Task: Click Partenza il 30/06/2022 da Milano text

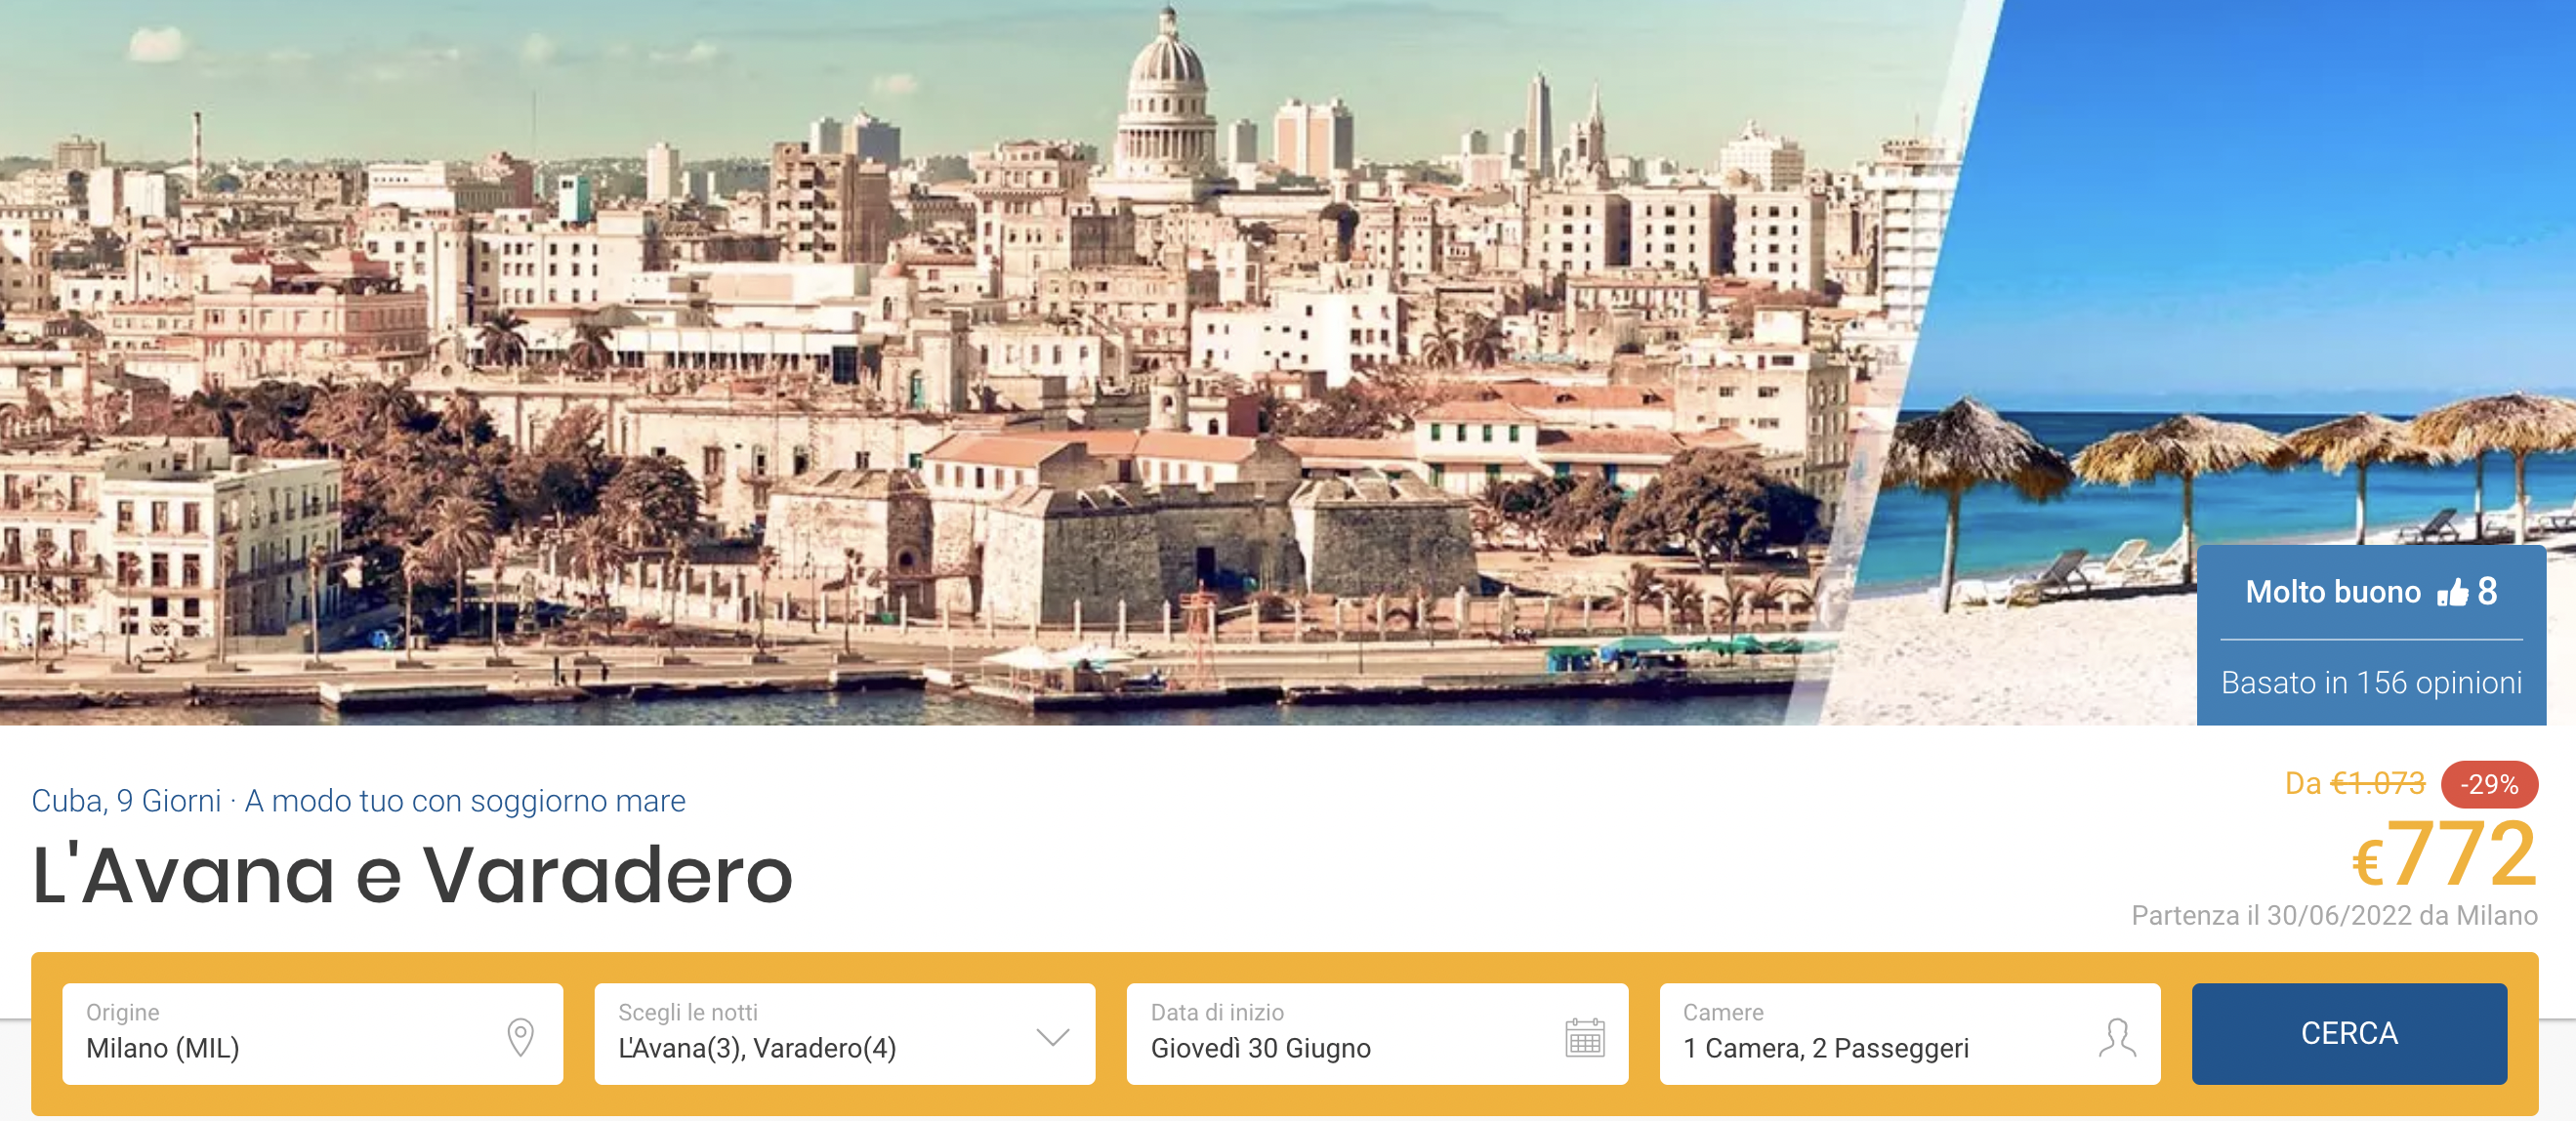Action: [x=2334, y=915]
